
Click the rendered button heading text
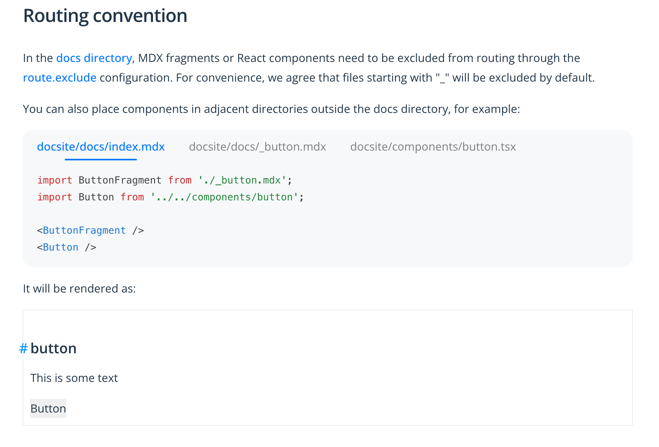pos(53,349)
